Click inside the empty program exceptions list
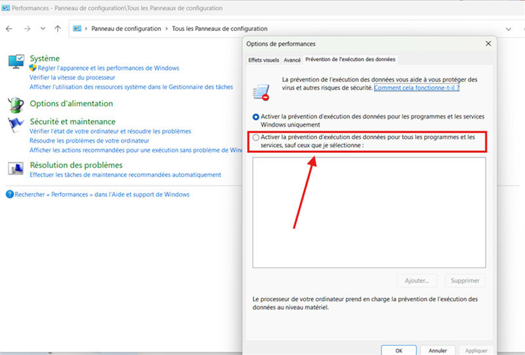 [x=369, y=213]
